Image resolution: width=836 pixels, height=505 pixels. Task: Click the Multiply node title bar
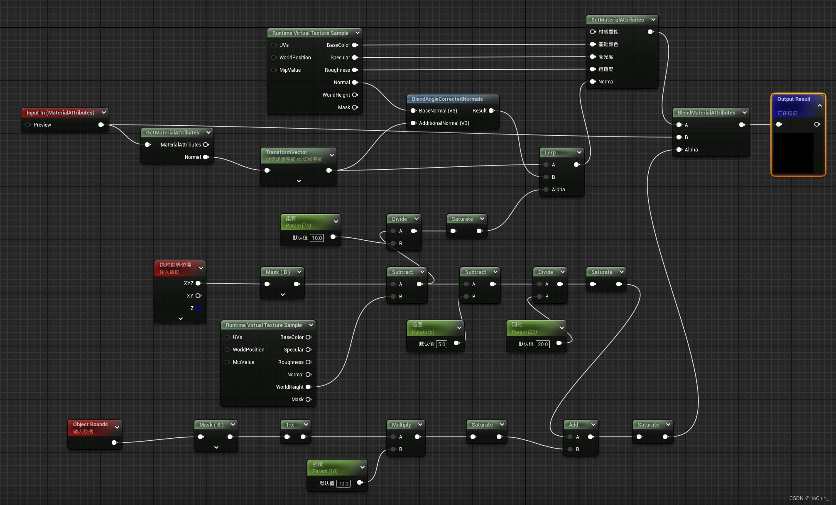pos(401,425)
